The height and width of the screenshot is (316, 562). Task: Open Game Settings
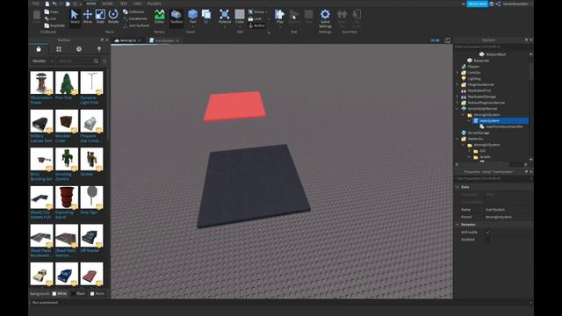click(x=325, y=18)
